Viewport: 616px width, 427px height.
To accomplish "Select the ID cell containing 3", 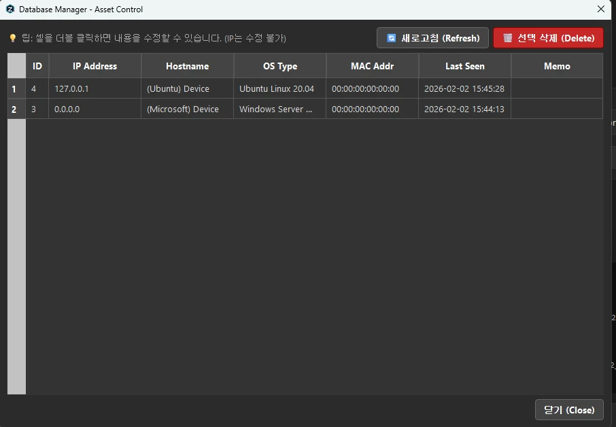I will pyautogui.click(x=37, y=109).
